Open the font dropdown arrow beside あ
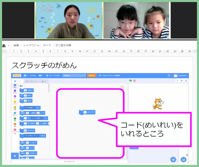The height and width of the screenshot is (167, 199). [x=8, y=45]
